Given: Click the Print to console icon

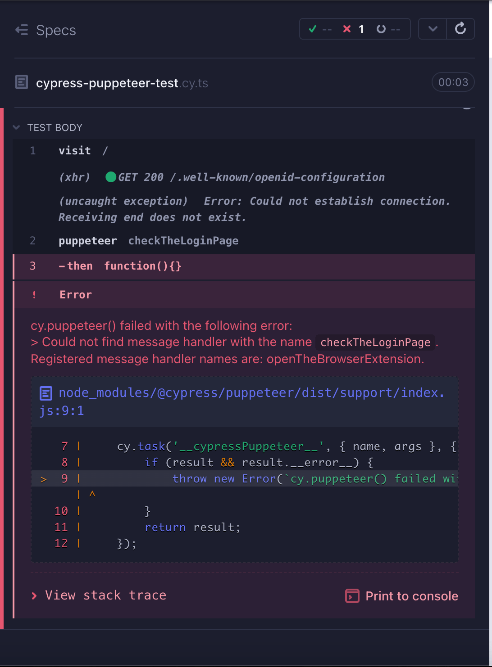Looking at the screenshot, I should pos(352,596).
